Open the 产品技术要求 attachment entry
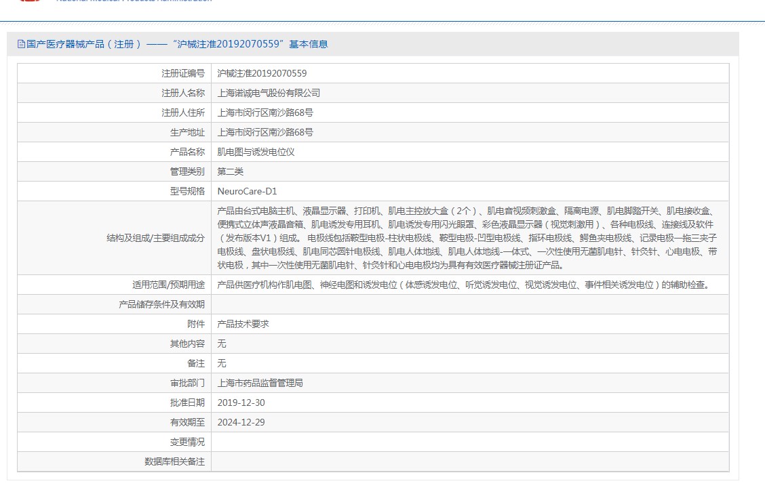 tap(243, 324)
